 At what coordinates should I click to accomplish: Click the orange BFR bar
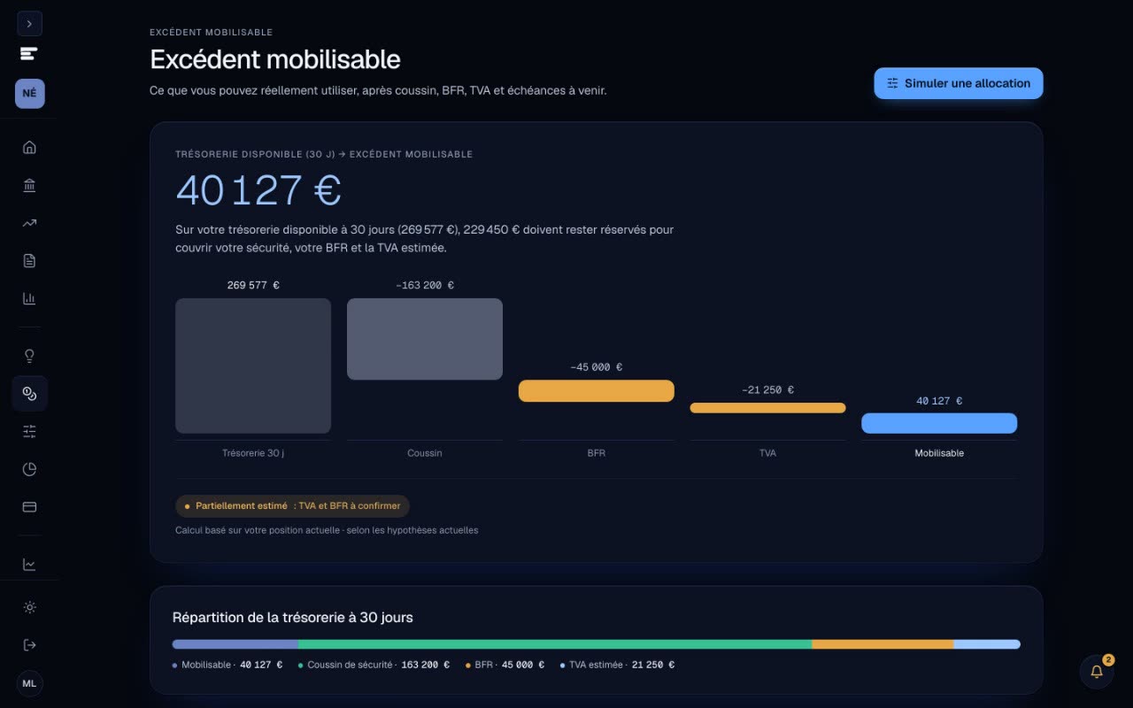point(597,391)
